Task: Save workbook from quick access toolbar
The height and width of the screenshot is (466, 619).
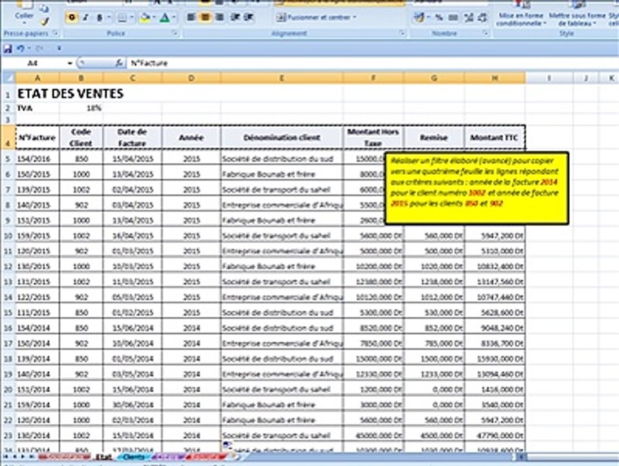Action: click(x=8, y=49)
